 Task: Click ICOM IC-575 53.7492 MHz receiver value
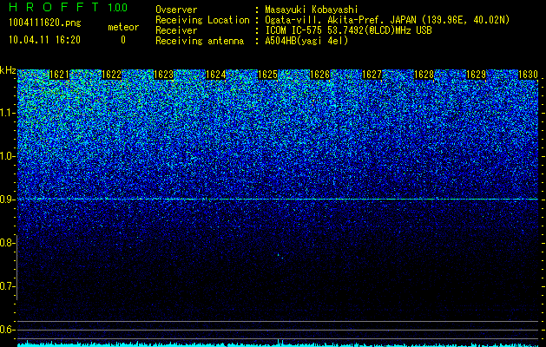pos(348,30)
